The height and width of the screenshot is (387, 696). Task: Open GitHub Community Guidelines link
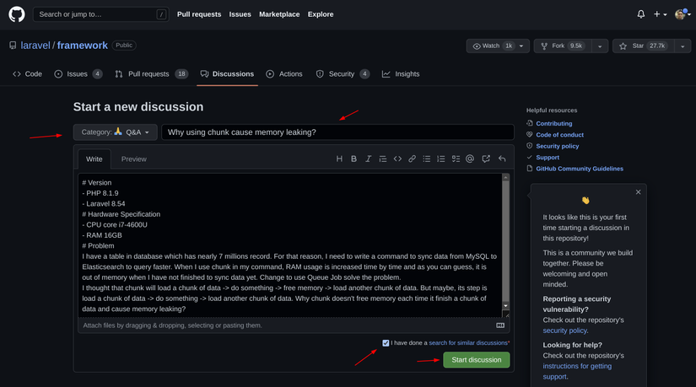580,169
